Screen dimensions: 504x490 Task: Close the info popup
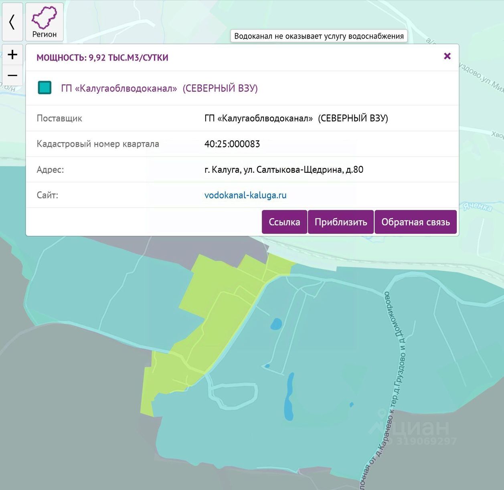coord(447,56)
